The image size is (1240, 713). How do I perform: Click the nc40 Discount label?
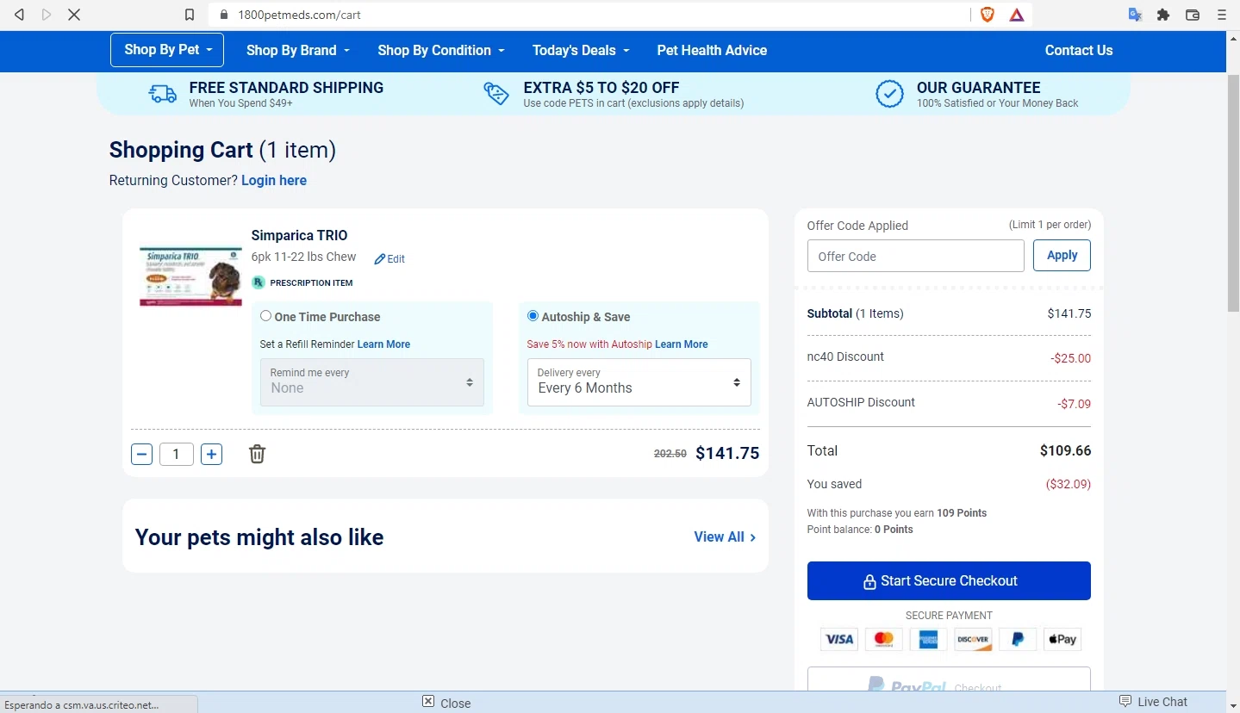click(845, 356)
